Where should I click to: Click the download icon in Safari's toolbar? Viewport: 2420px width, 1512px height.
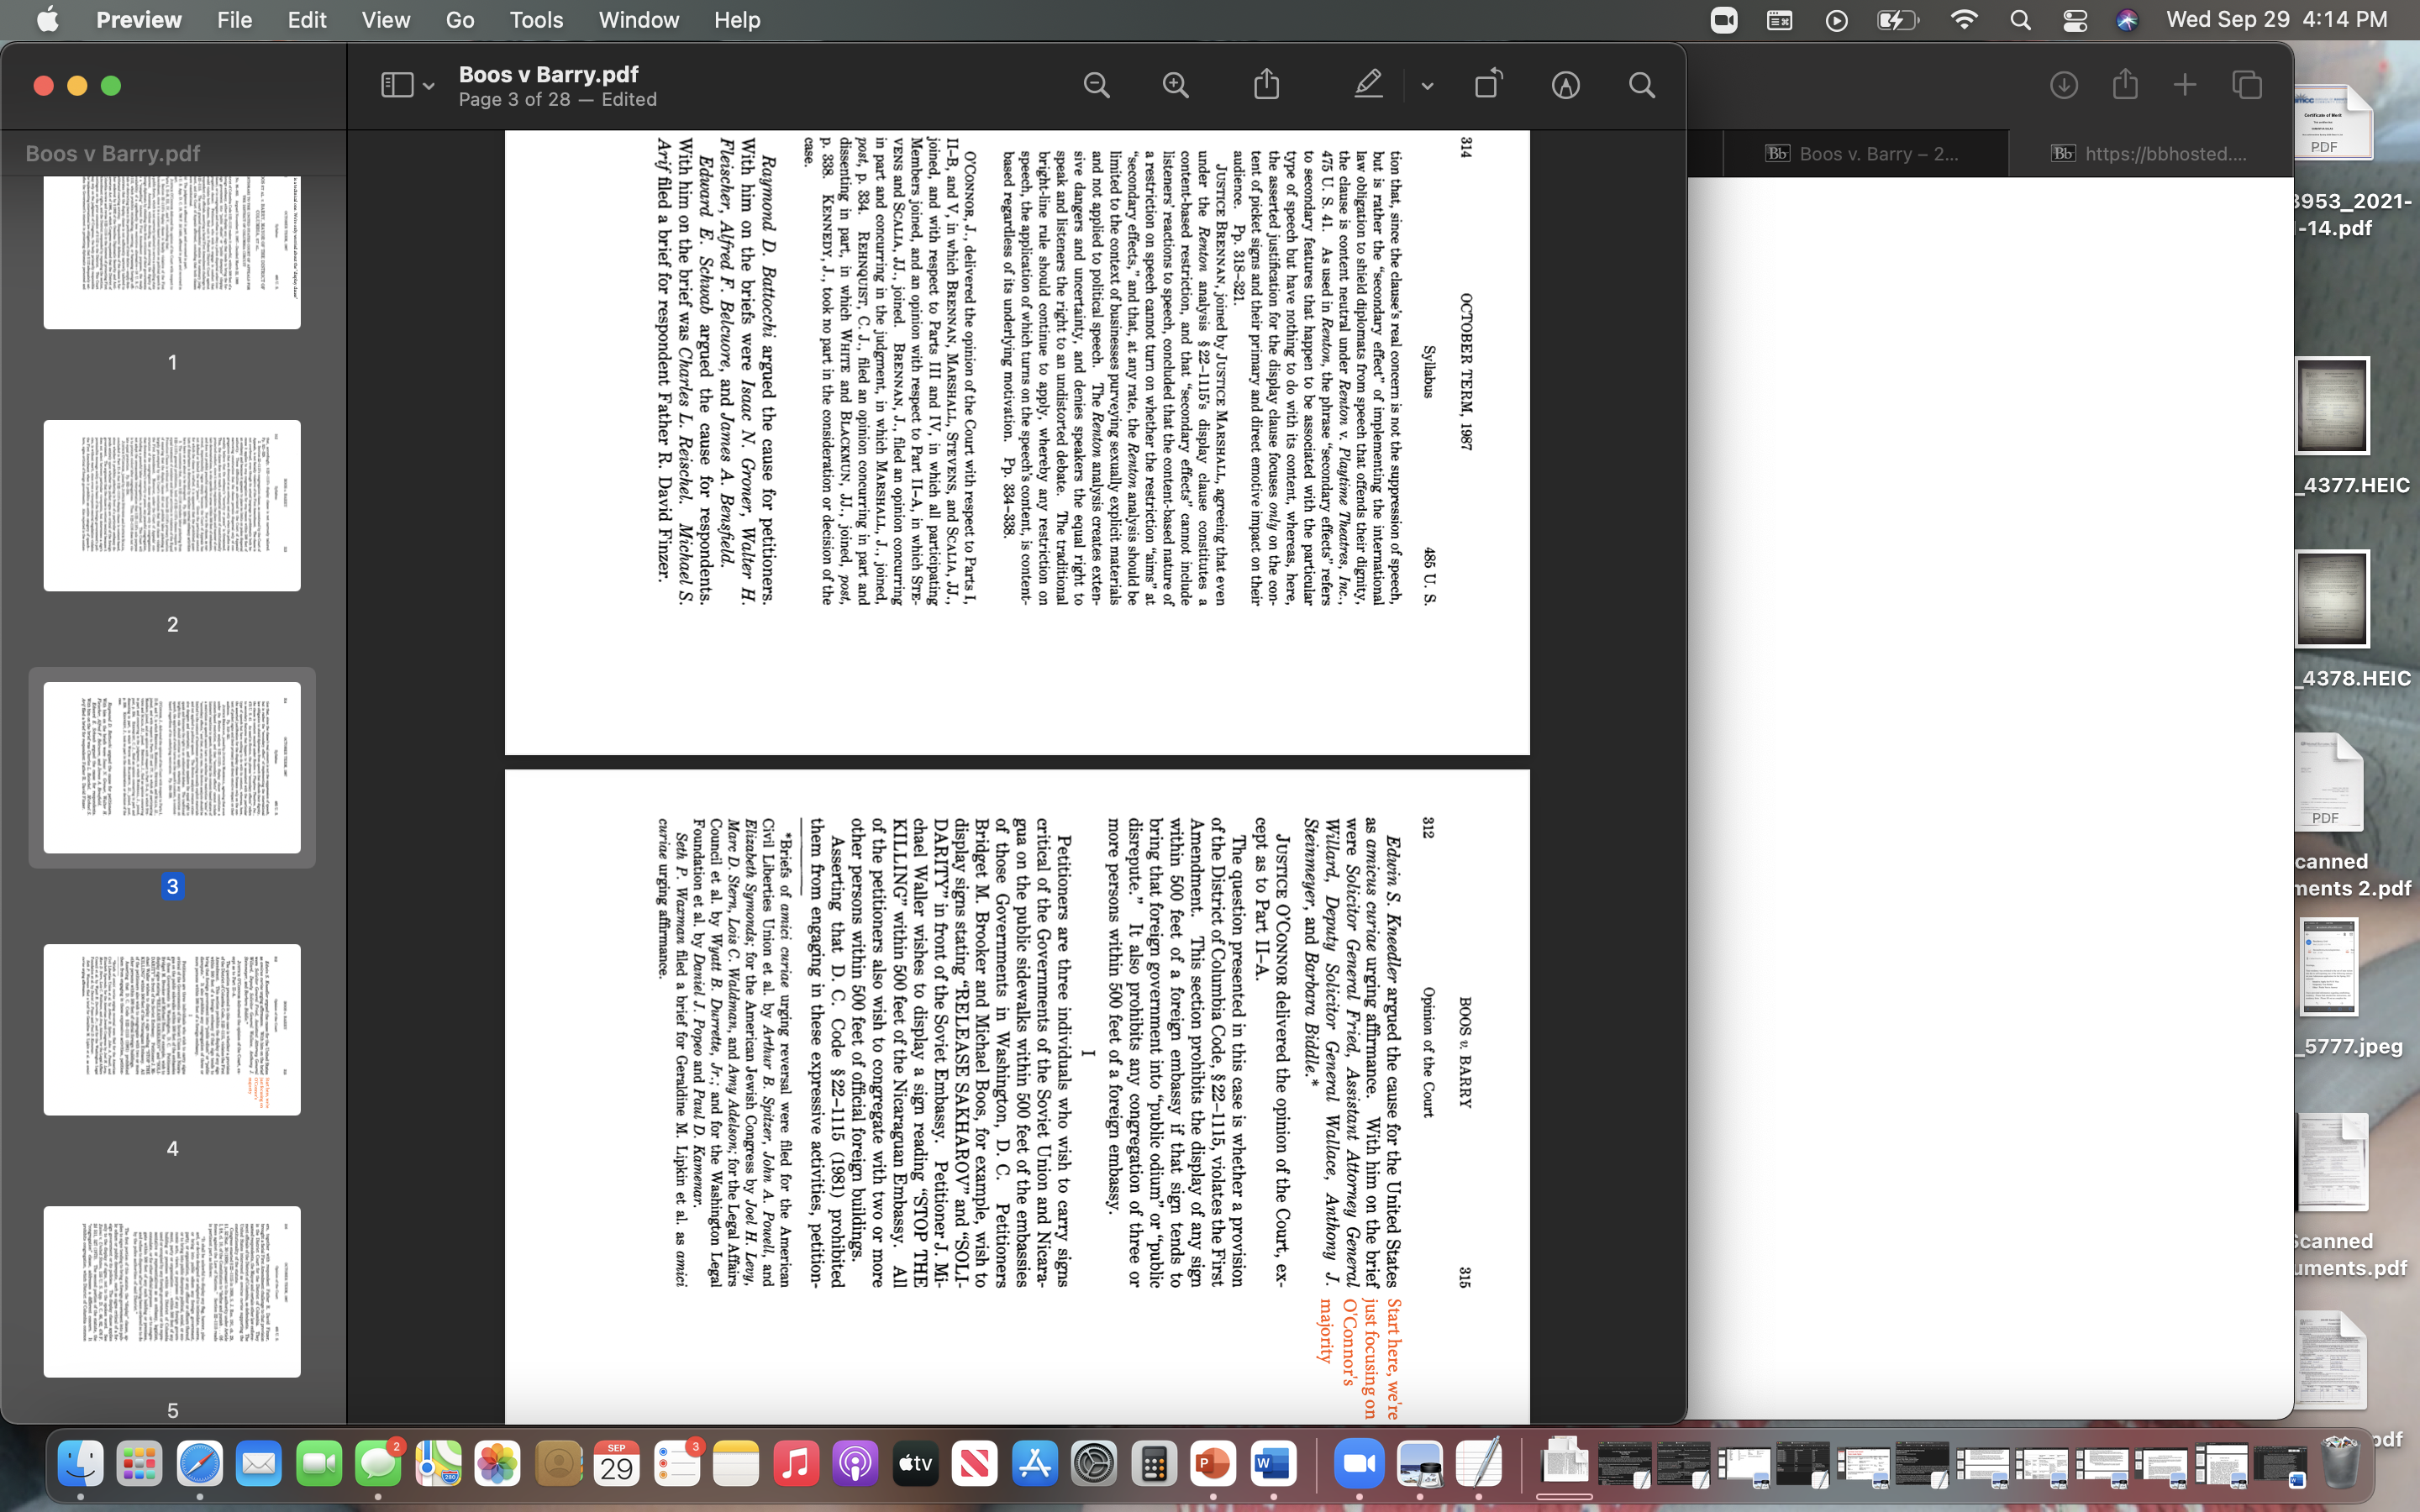click(2063, 84)
